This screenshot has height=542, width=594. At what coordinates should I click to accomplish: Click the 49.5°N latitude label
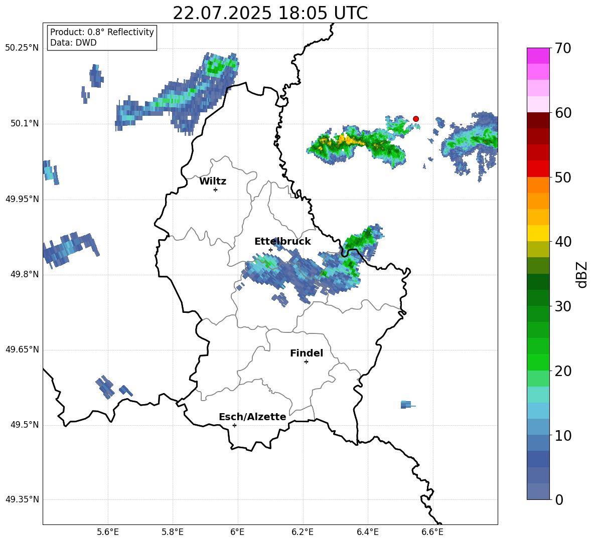point(25,425)
